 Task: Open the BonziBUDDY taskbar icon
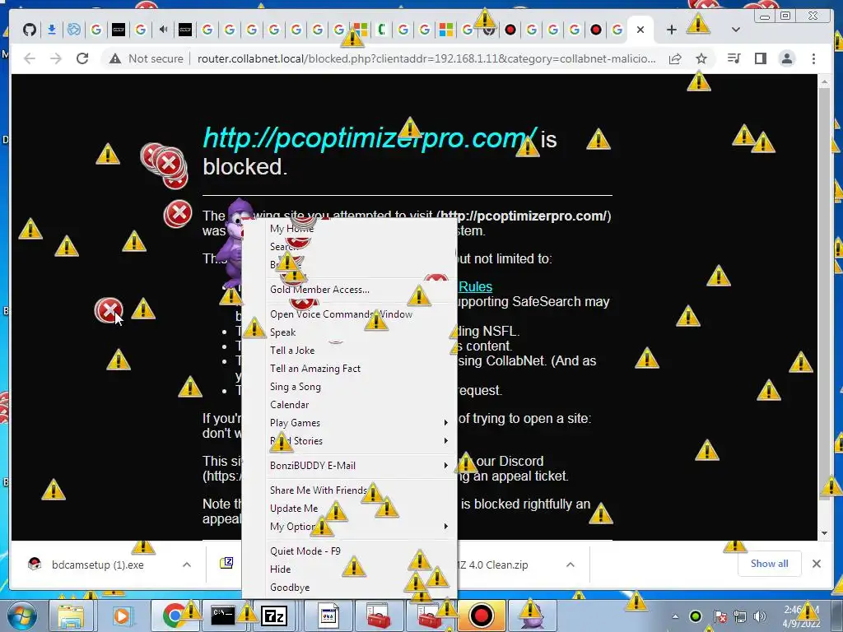click(531, 616)
